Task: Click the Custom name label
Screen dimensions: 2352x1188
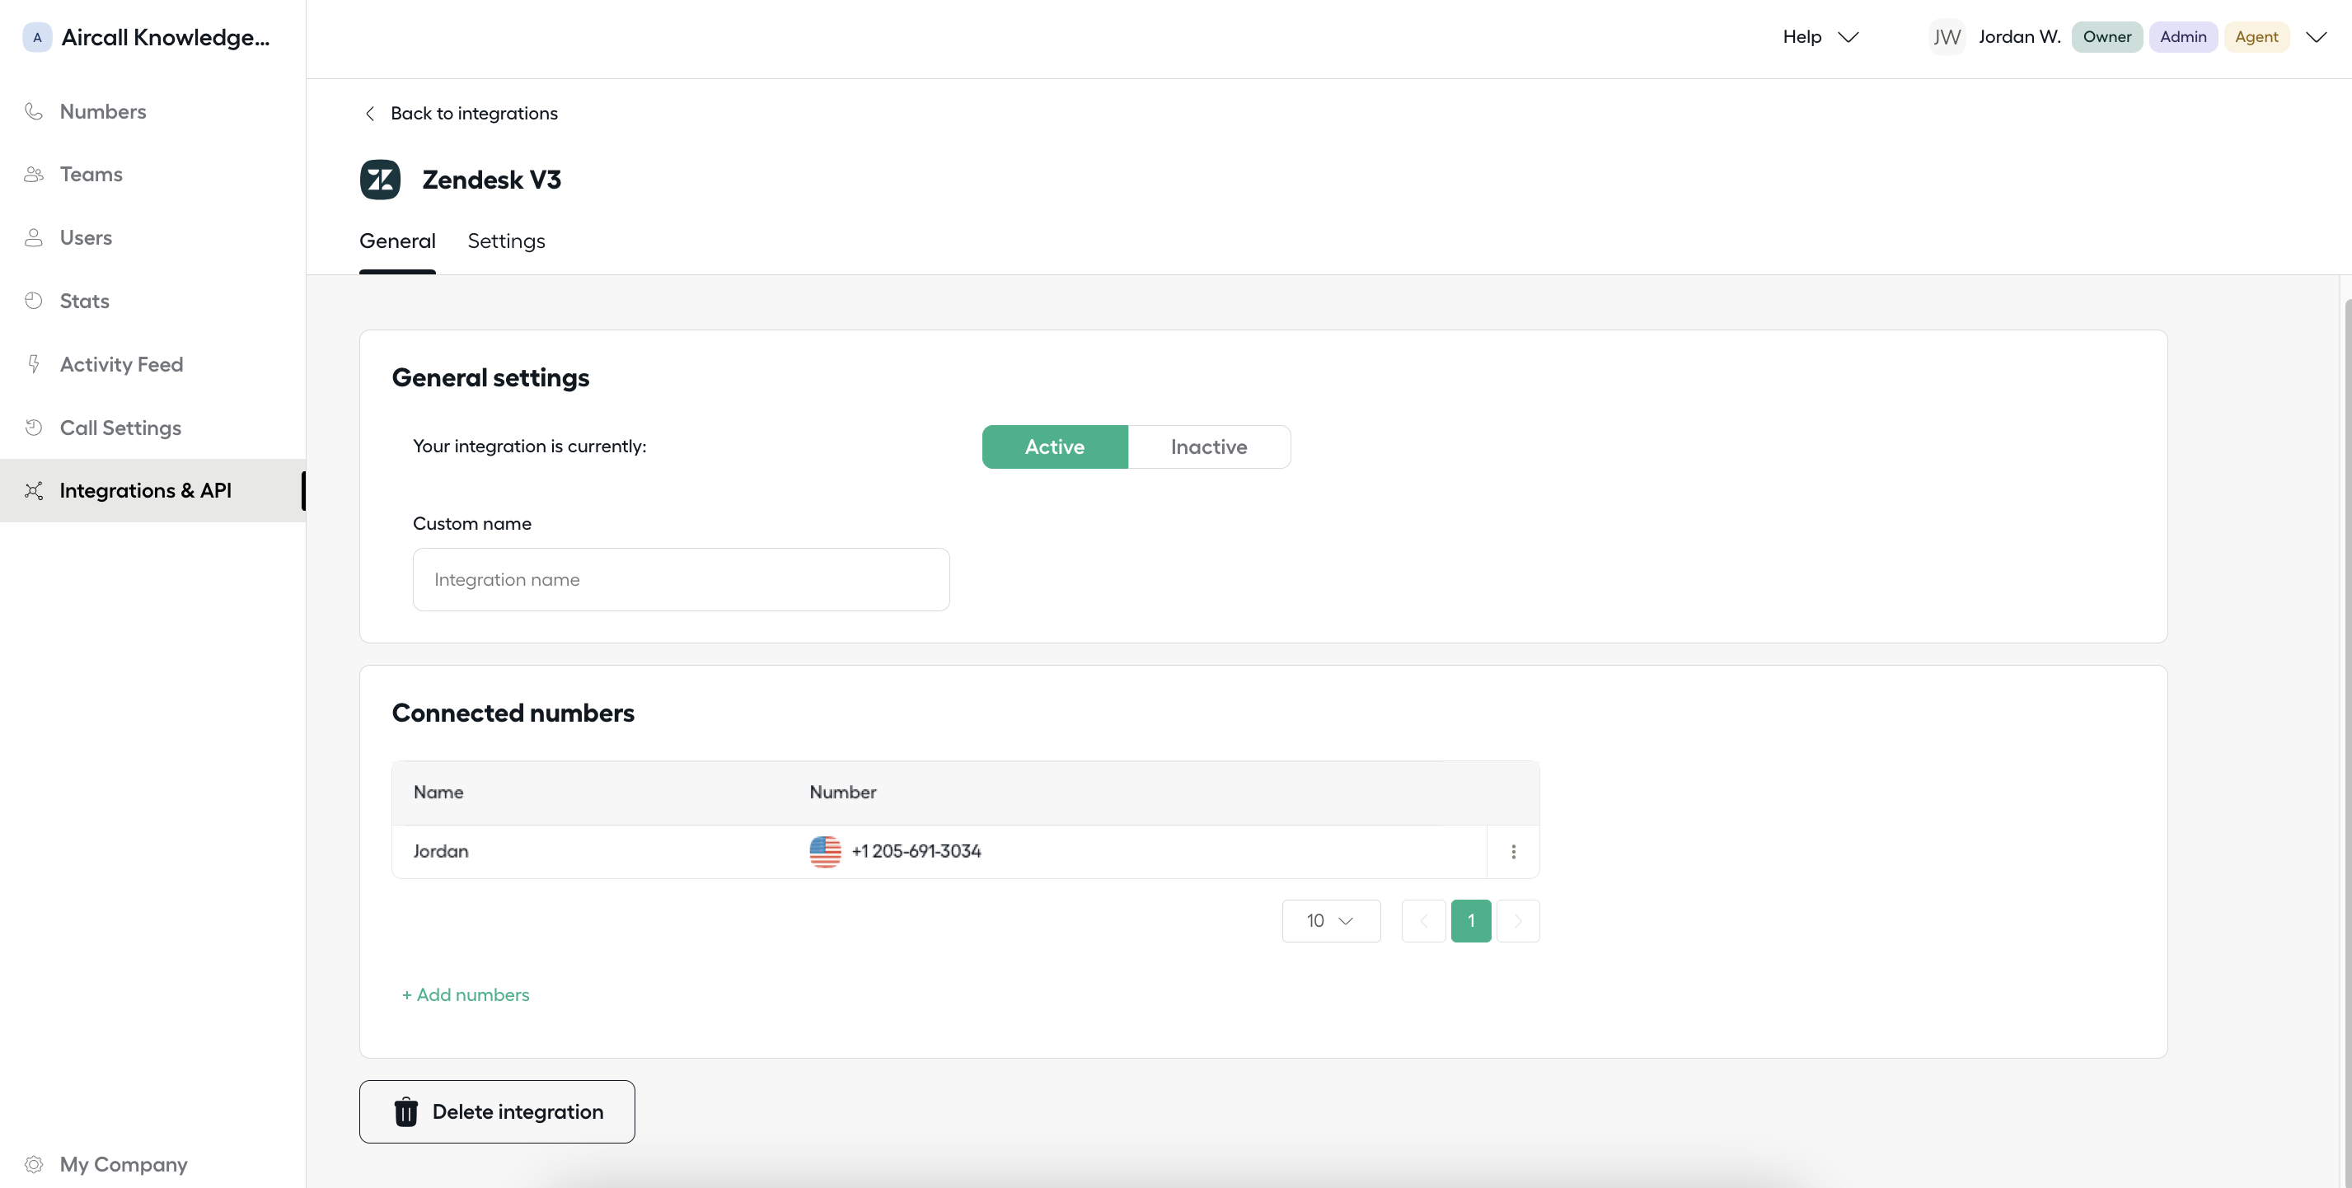Action: pos(472,524)
